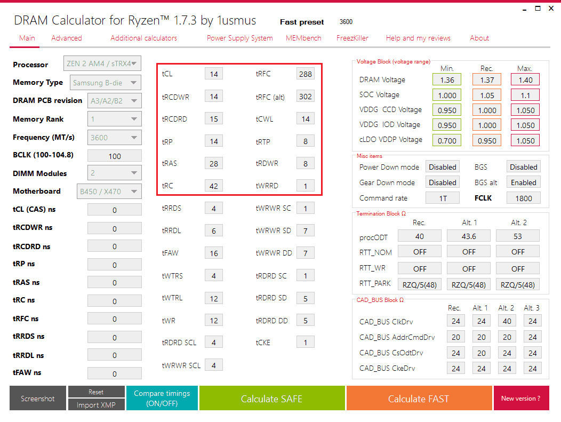Click SOC Voltage Rec. value 1.05
The width and height of the screenshot is (561, 422).
[x=487, y=95]
